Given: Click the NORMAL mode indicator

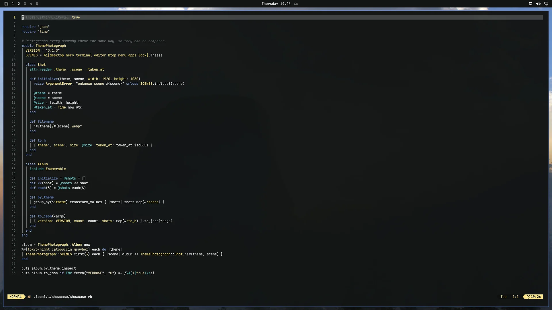Looking at the screenshot, I should tap(16, 297).
